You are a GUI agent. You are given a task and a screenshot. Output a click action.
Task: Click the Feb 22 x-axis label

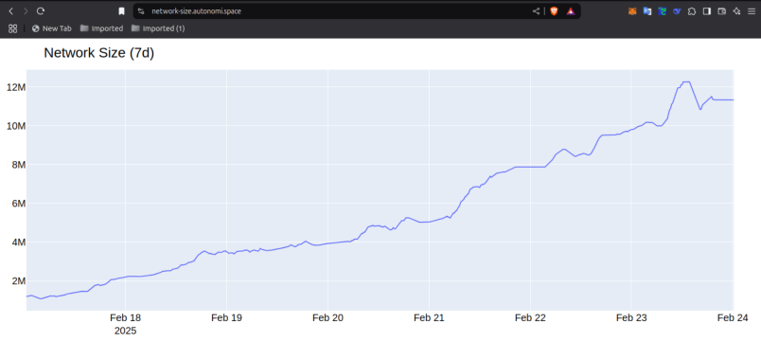[530, 318]
